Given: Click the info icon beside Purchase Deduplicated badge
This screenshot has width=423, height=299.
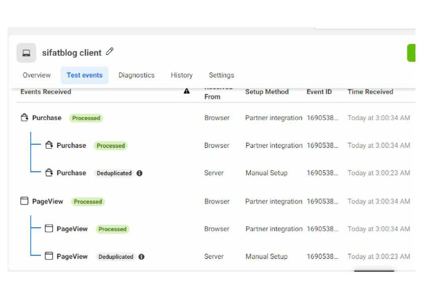Looking at the screenshot, I should [140, 173].
